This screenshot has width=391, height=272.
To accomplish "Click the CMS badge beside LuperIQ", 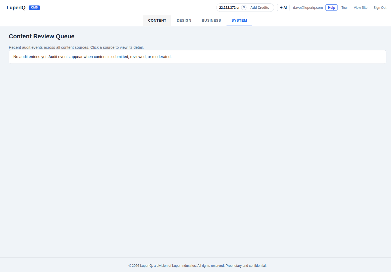I will point(34,7).
